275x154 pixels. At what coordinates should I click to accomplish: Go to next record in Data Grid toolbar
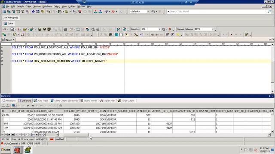click(x=28, y=106)
